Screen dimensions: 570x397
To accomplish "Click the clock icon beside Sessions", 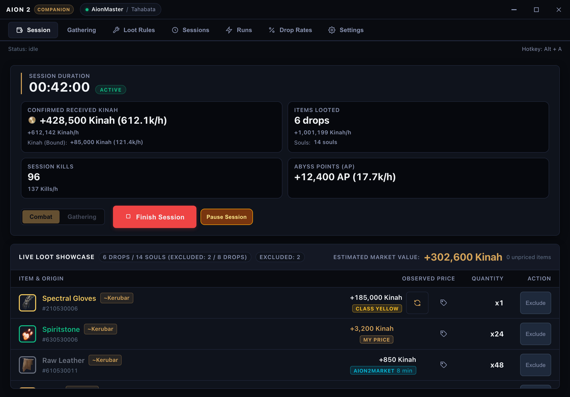I will (175, 30).
